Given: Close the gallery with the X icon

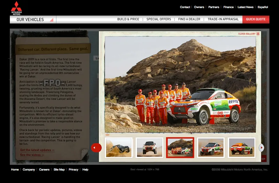Looking at the screenshot, I should pyautogui.click(x=258, y=34).
